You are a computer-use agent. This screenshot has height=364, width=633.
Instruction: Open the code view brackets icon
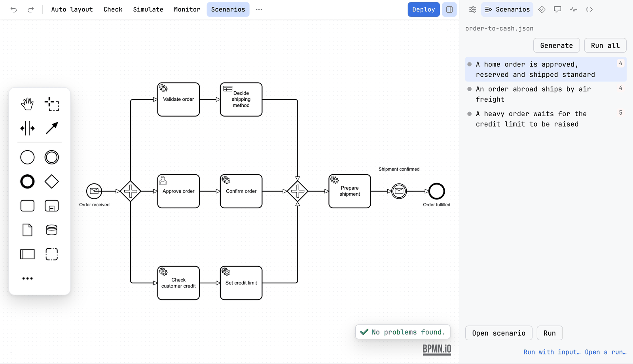589,9
